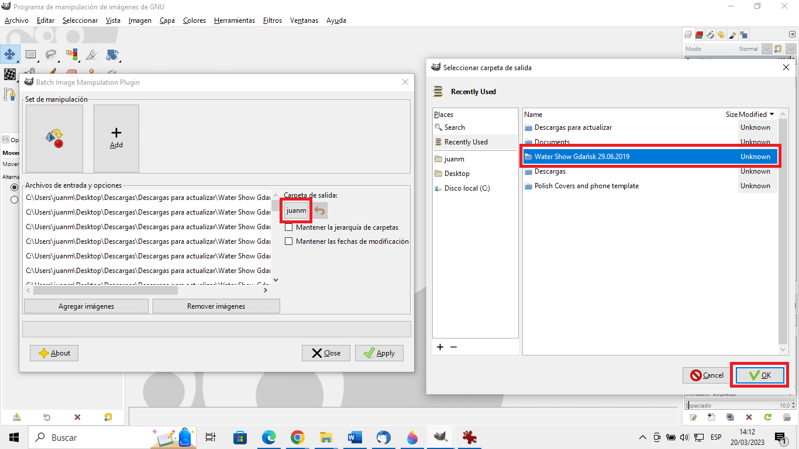Open Microsoft Word from taskbar
Screen dimensions: 799x449
[x=355, y=437]
